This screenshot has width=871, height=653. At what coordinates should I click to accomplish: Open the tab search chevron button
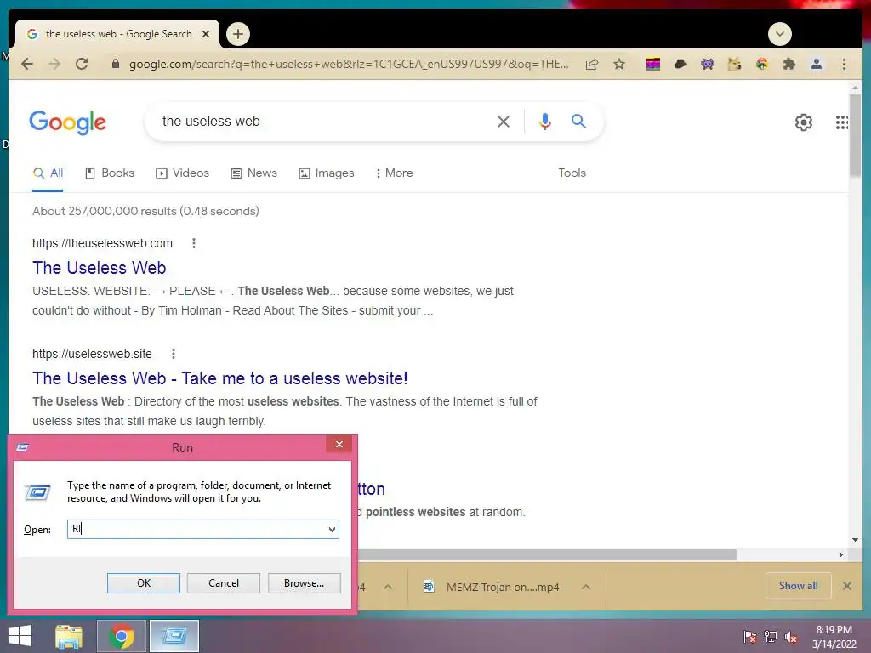[779, 34]
